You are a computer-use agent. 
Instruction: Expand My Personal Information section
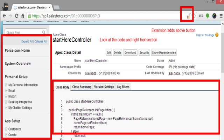6,85
